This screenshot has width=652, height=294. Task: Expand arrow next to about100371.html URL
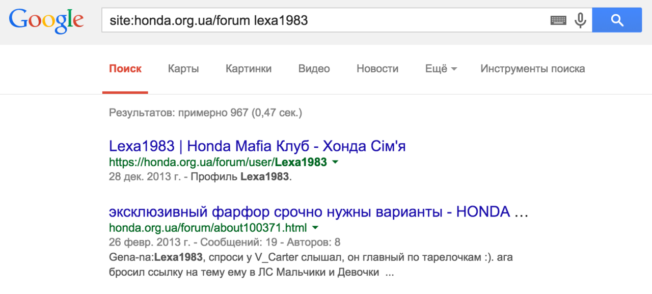(315, 227)
